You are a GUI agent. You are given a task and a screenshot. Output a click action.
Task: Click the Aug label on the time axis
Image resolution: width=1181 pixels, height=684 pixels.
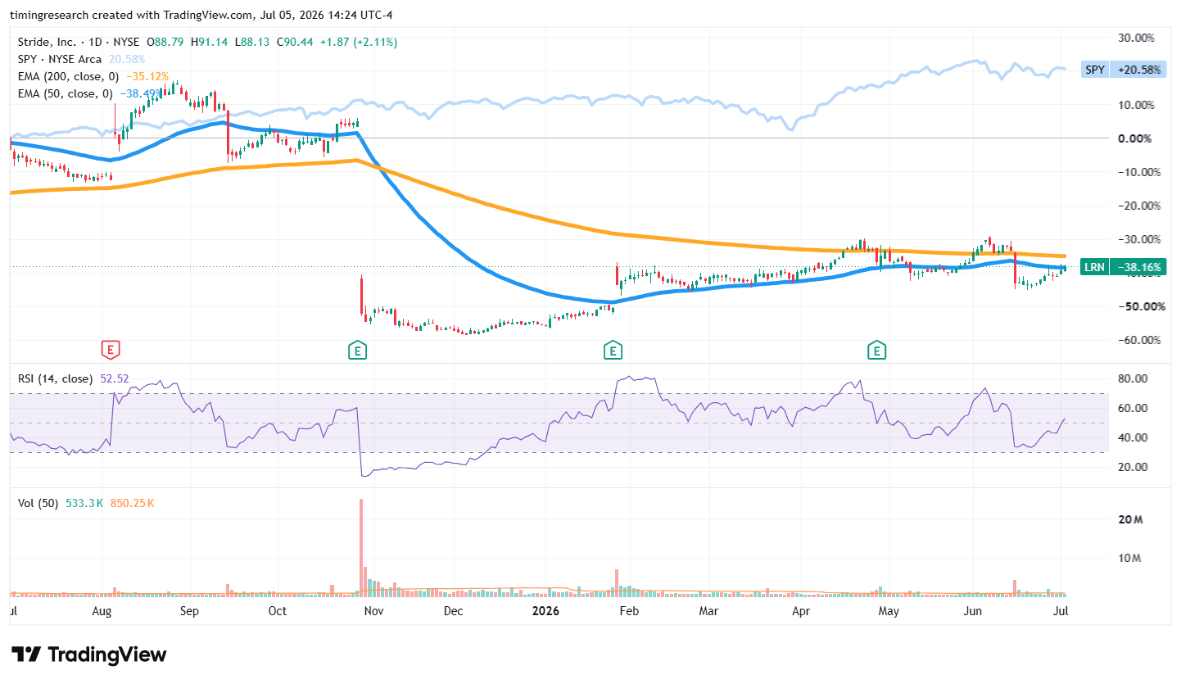[x=102, y=611]
